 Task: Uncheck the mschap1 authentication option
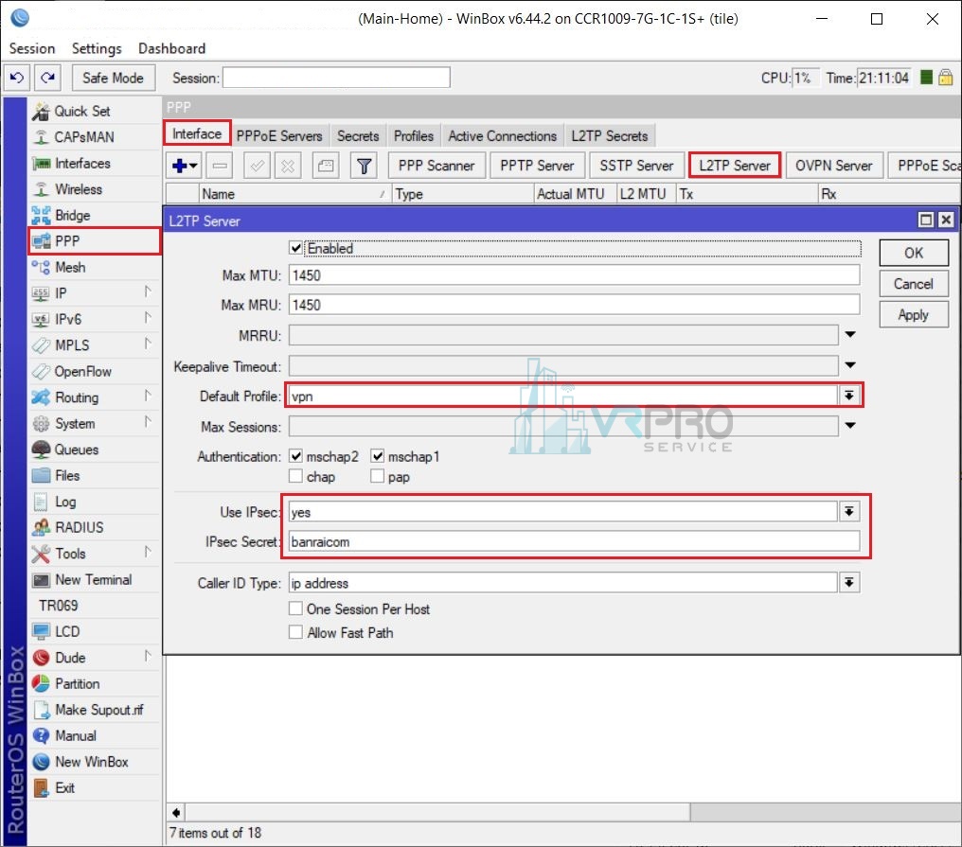[x=377, y=456]
